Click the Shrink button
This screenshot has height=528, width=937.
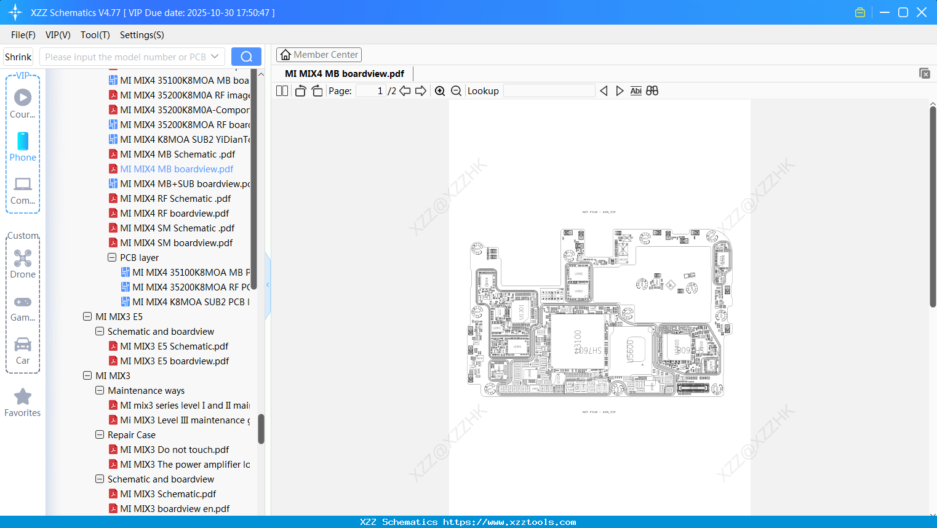(x=18, y=56)
